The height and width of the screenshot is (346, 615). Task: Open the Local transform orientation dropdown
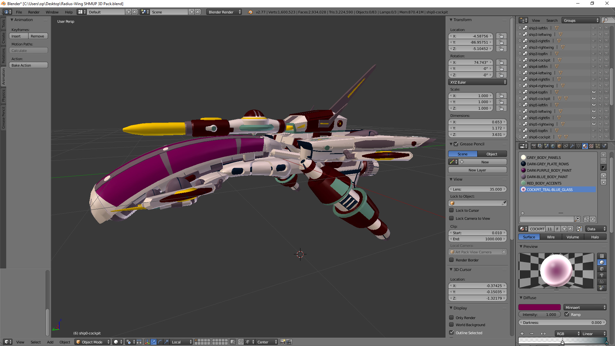(x=181, y=342)
